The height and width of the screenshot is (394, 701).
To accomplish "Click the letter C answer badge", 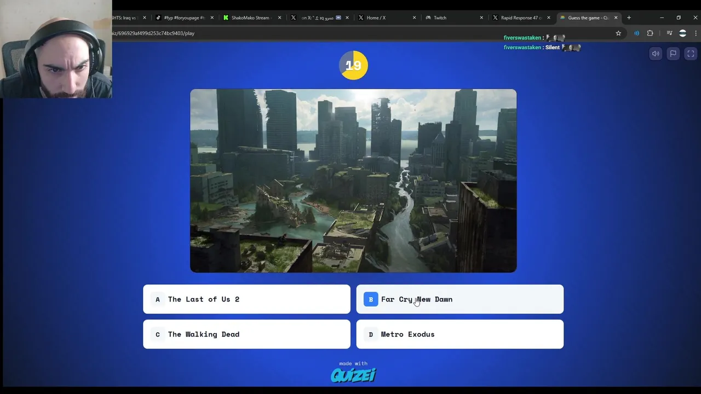I will [158, 334].
